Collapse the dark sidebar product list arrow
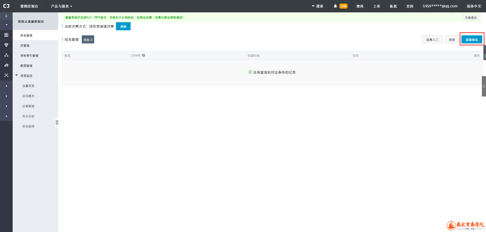Viewport: 486px width, 232px height. coord(6,25)
